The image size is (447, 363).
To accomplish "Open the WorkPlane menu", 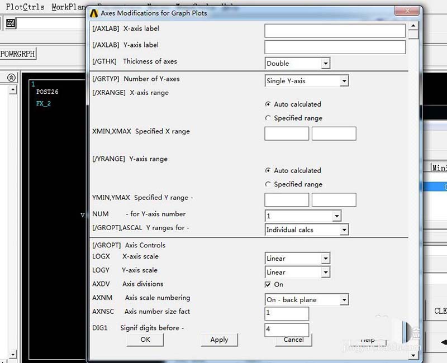I will 69,7.
